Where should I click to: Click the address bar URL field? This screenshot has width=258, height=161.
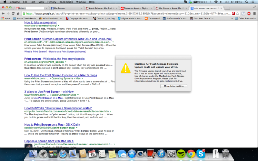click(128, 14)
